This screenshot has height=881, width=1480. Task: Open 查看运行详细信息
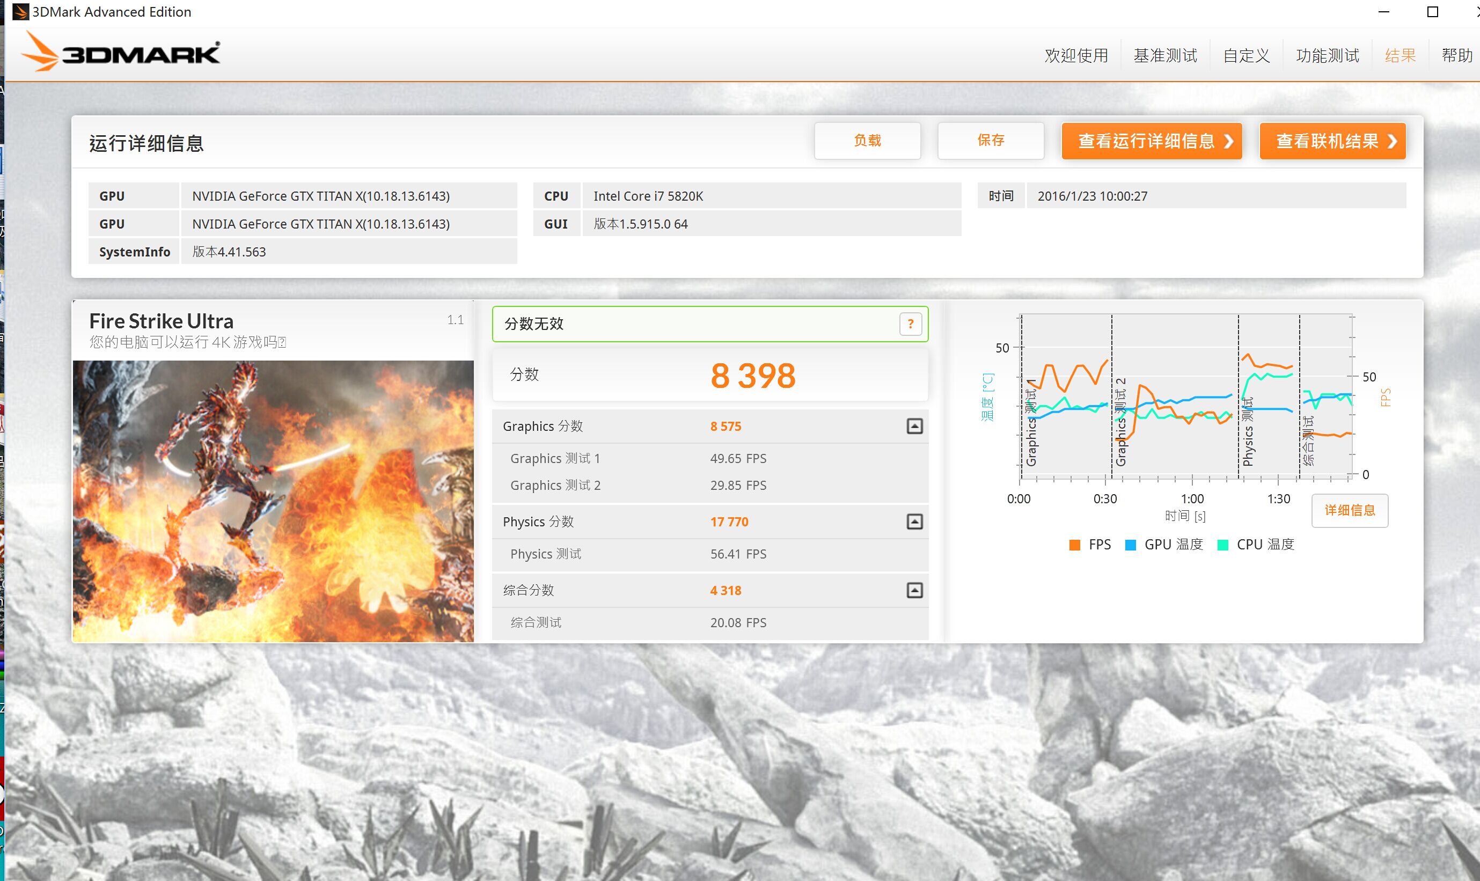1152,141
